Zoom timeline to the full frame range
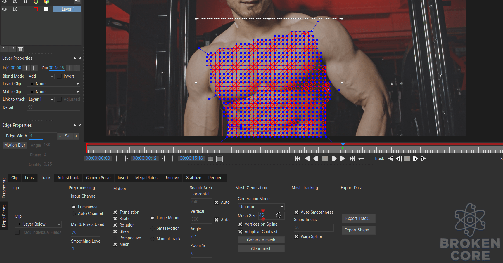Image resolution: width=503 pixels, height=263 pixels. 219,159
